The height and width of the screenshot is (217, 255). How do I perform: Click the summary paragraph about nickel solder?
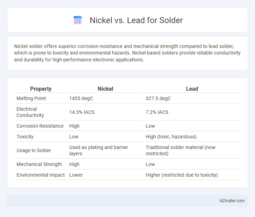coord(127,53)
